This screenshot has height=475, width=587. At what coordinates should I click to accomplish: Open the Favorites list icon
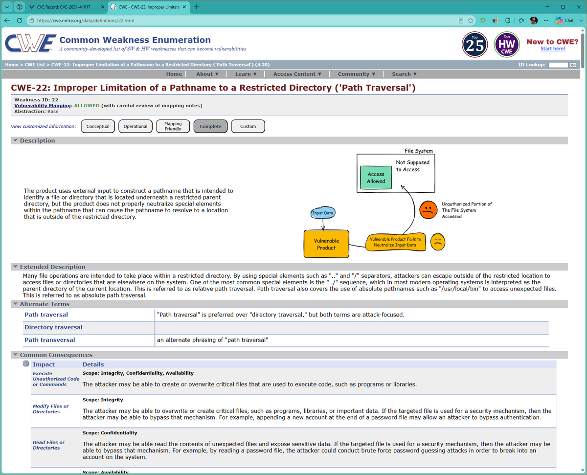pyautogui.click(x=521, y=21)
